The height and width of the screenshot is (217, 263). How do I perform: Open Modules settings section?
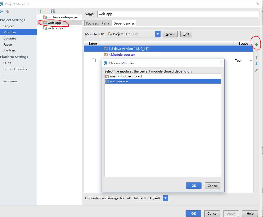pyautogui.click(x=18, y=32)
